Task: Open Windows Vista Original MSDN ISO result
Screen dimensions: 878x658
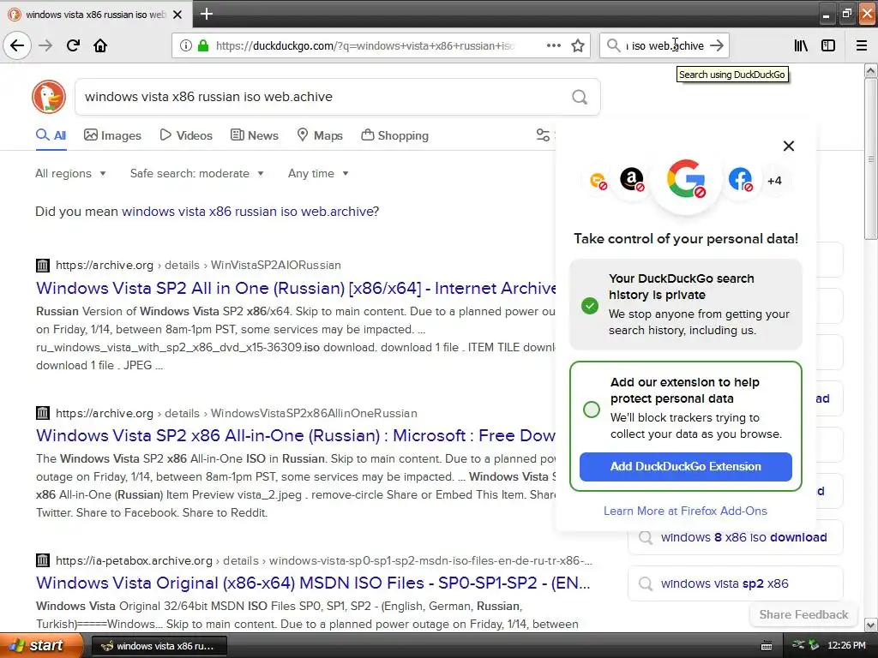Action: point(313,583)
